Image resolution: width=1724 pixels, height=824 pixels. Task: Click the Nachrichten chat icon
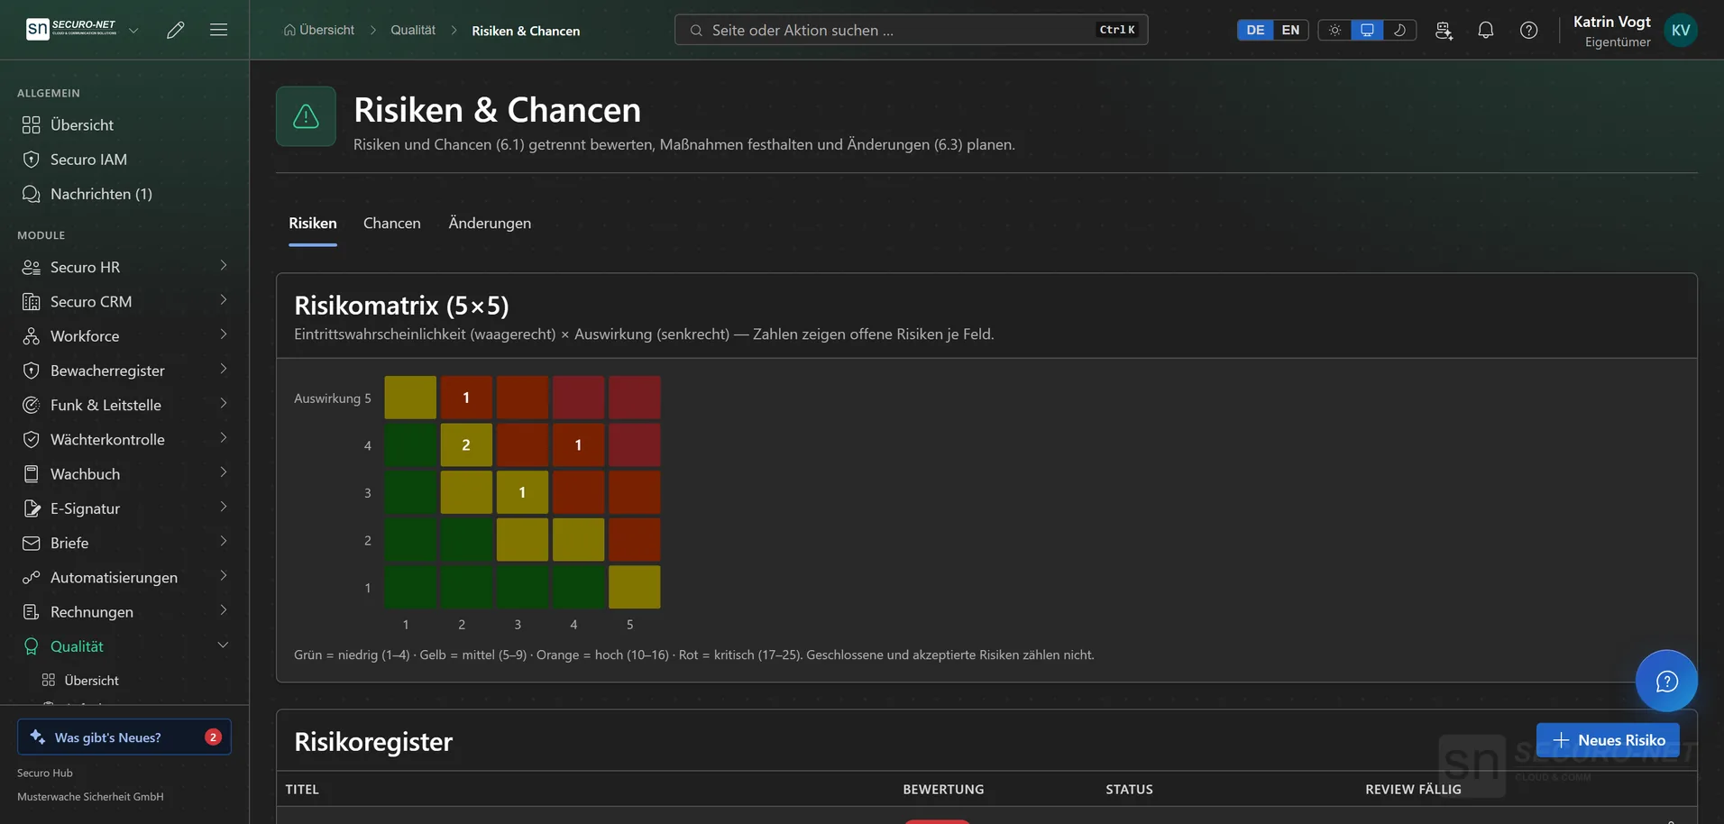click(32, 194)
